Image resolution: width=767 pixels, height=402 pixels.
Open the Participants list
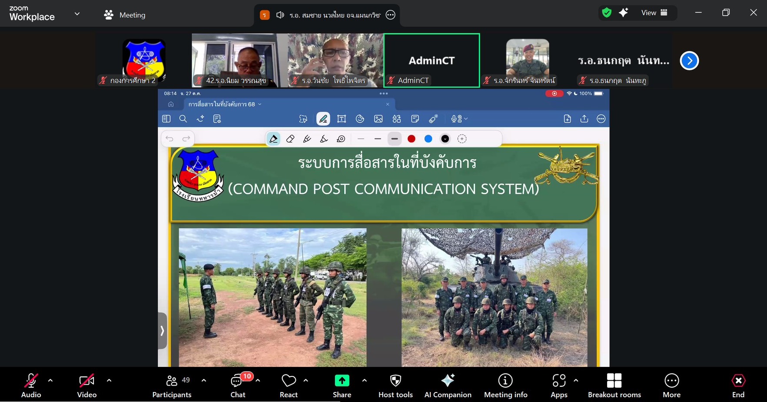click(x=172, y=382)
